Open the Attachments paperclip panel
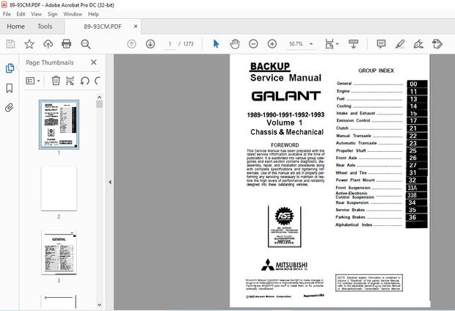Screen dimensions: 455x311 click(x=10, y=108)
